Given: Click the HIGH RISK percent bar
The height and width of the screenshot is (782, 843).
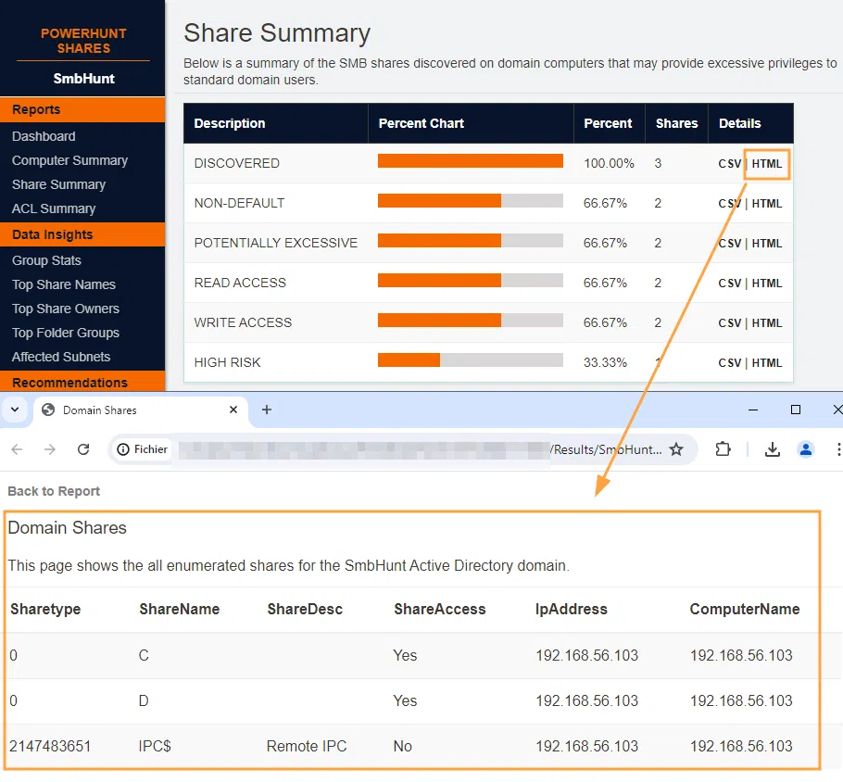Looking at the screenshot, I should (x=470, y=360).
